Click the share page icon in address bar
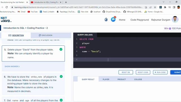 click(x=150, y=7)
